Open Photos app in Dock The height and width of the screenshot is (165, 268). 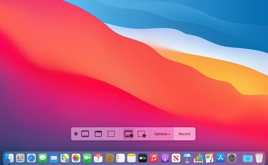click(x=76, y=158)
